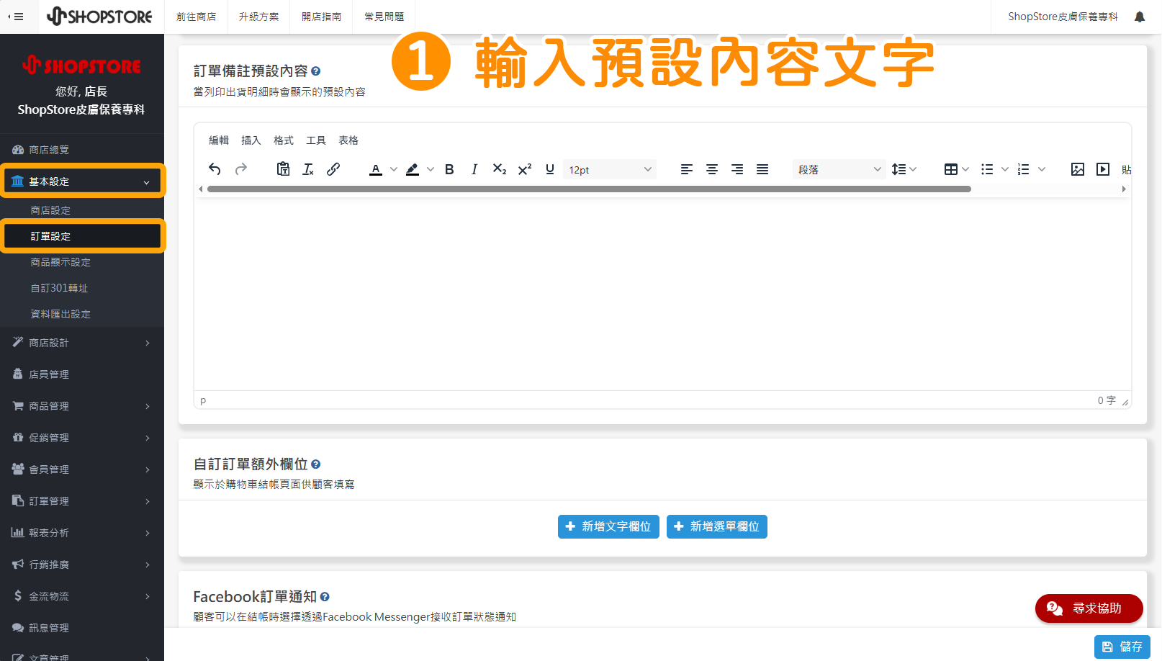Screen dimensions: 1162x661
Task: Open the 段落 paragraph format dropdown
Action: click(839, 169)
